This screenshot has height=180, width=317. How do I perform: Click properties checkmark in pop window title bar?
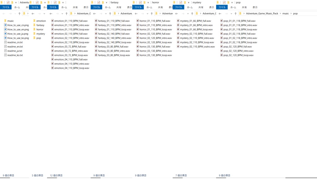[x=224, y=2]
